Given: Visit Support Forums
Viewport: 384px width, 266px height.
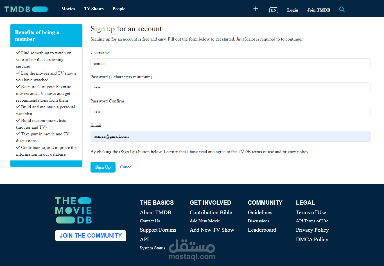Looking at the screenshot, I should [x=158, y=230].
